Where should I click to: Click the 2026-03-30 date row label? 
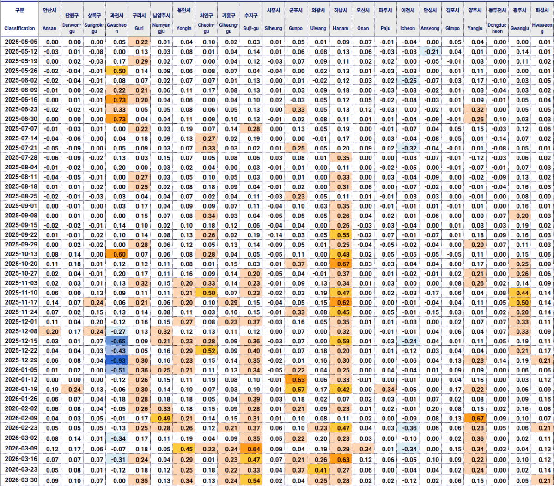click(x=21, y=480)
